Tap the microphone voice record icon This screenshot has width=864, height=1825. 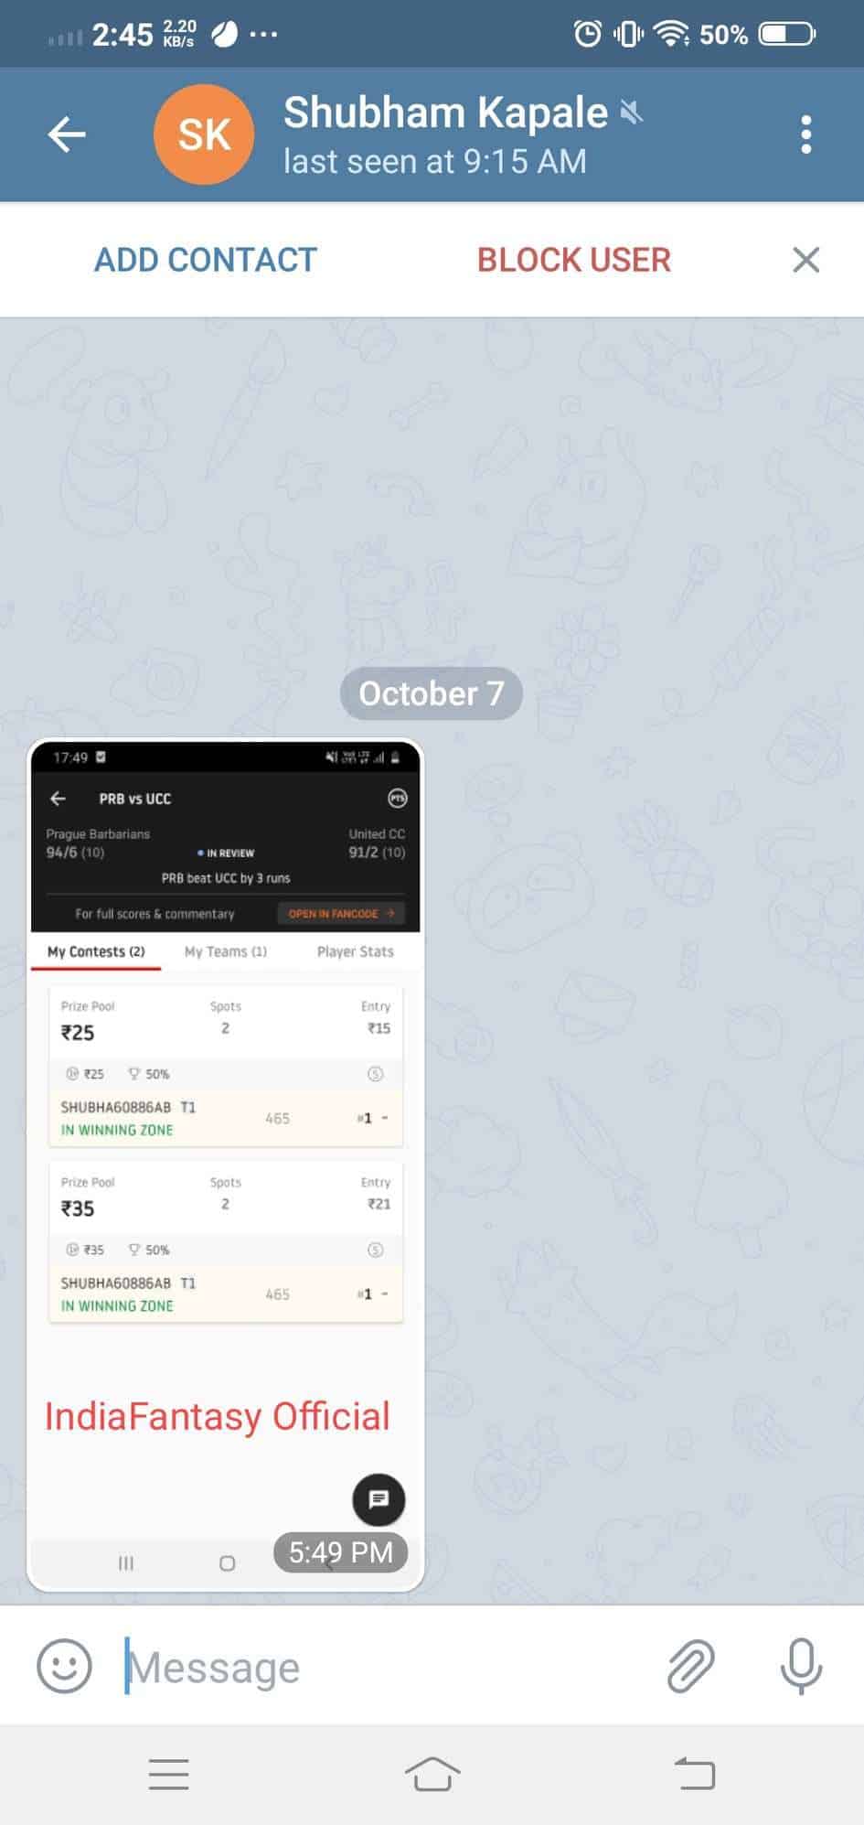801,1666
